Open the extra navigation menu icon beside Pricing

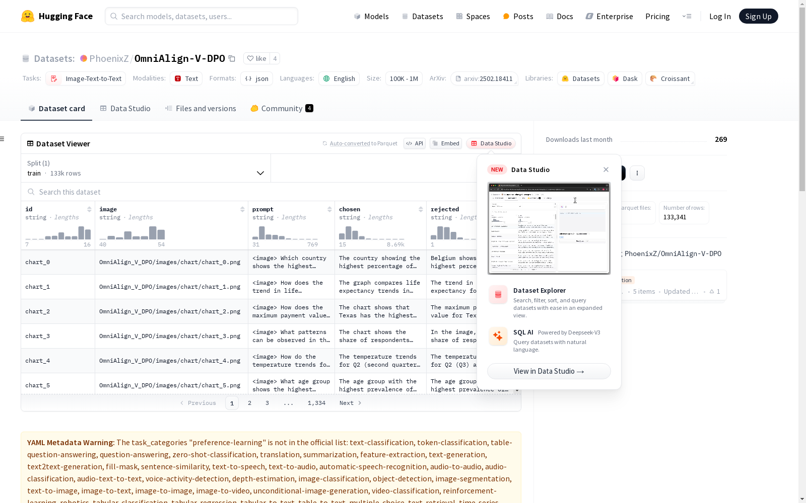coord(687,16)
